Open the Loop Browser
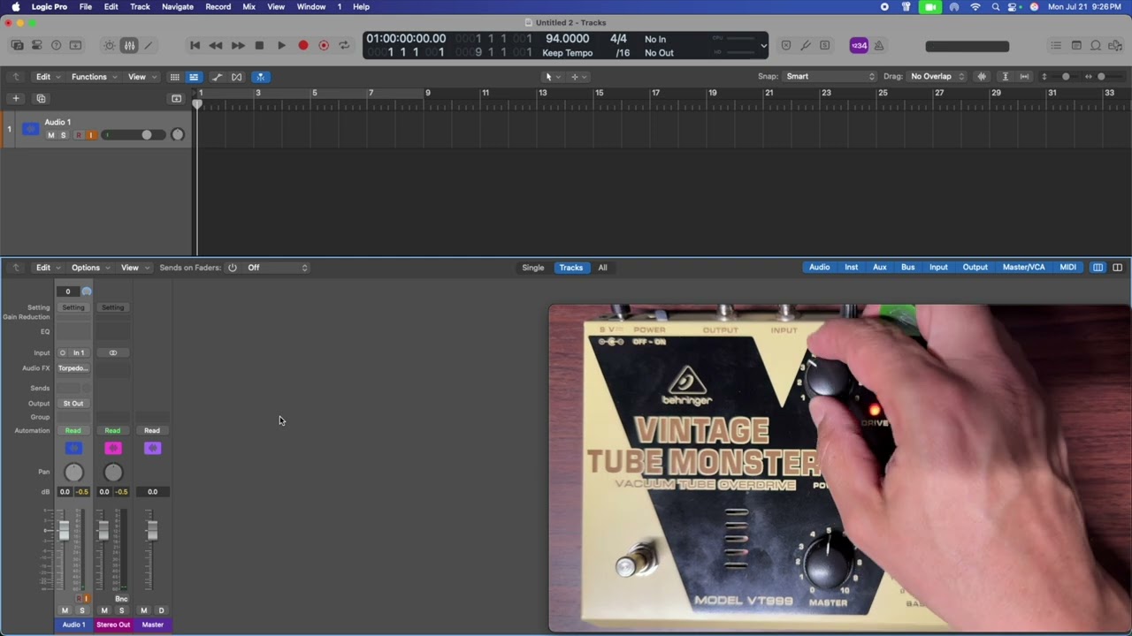This screenshot has width=1132, height=636. coord(1096,45)
